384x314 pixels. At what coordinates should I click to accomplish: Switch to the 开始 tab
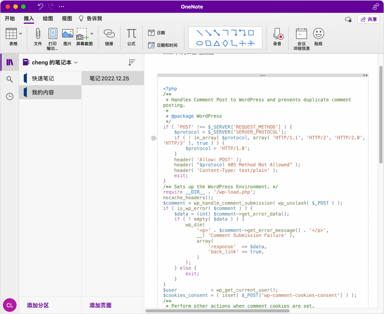[x=10, y=19]
